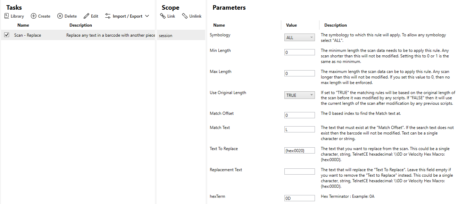Click the Text To Replace parameter name

[x=224, y=149]
